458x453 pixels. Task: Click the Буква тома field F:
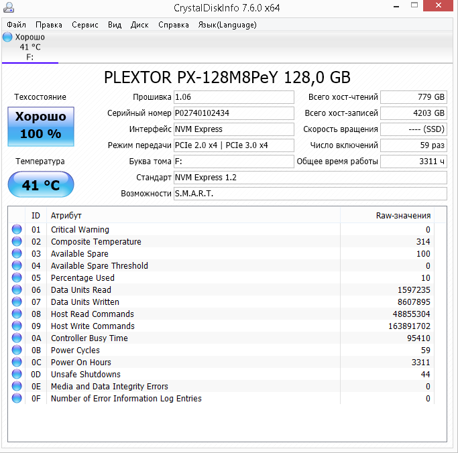(x=233, y=161)
